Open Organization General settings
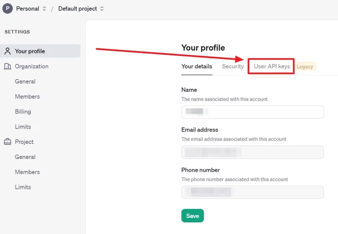Screen dimensions: 338x234 [x=25, y=81]
